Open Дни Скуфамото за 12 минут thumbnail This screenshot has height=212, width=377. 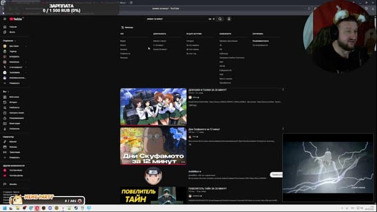click(153, 146)
